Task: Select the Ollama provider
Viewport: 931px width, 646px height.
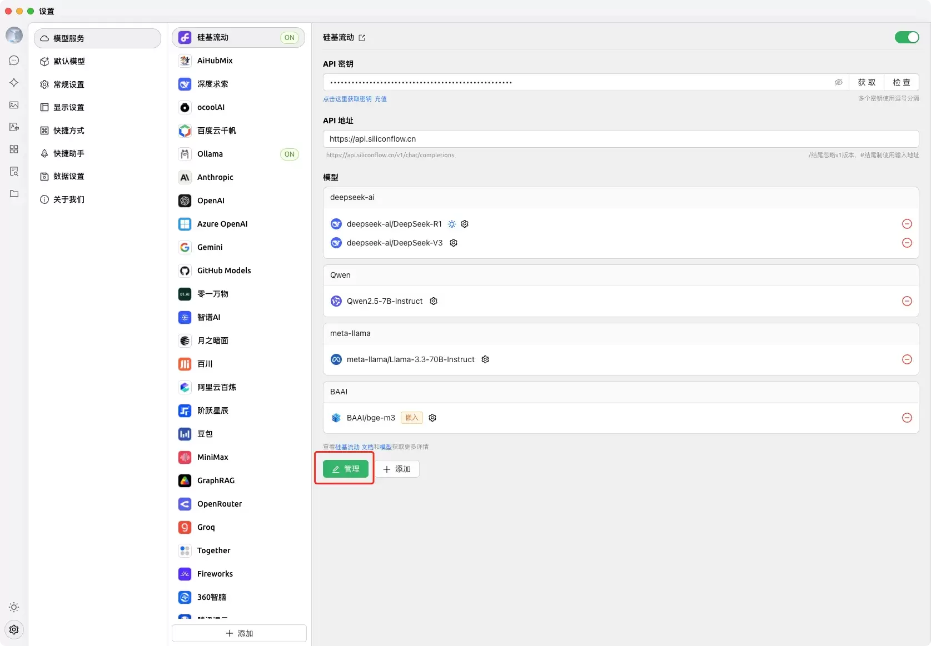Action: tap(238, 154)
